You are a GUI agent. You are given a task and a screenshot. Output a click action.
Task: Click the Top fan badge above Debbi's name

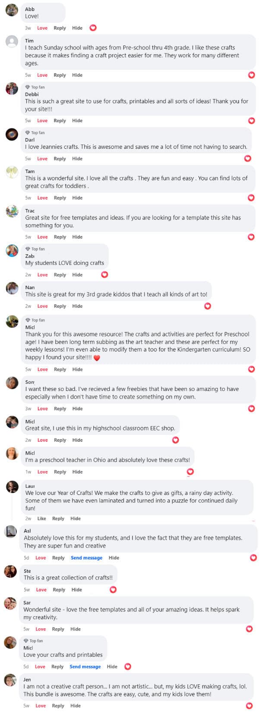[35, 87]
